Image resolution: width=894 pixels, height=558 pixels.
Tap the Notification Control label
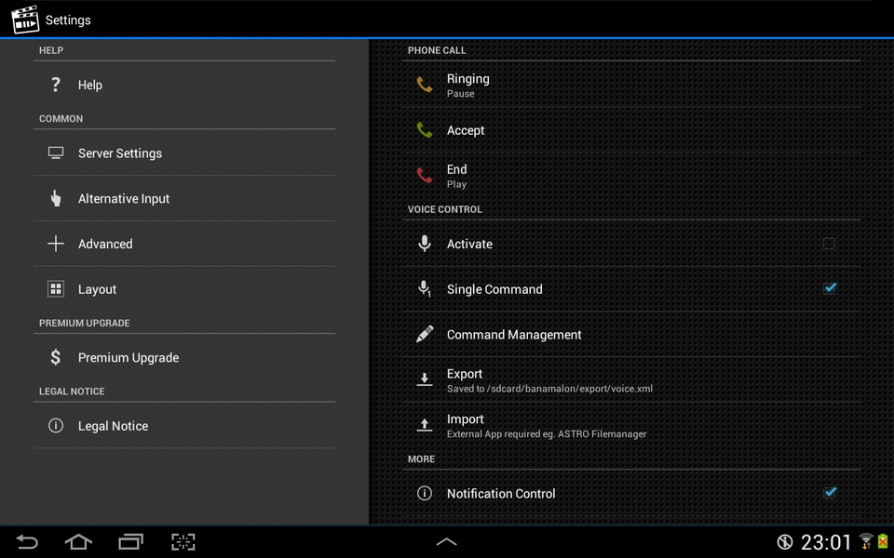pyautogui.click(x=501, y=494)
